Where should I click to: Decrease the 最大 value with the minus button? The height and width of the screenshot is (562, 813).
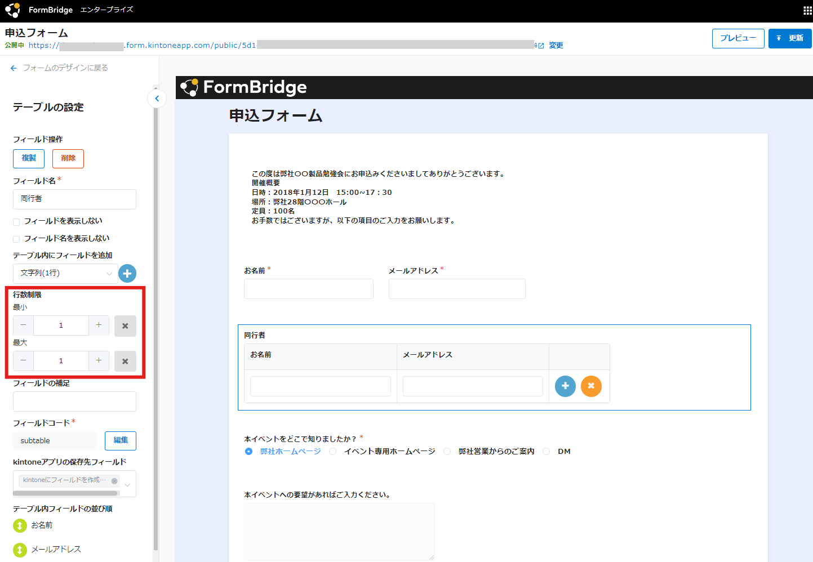click(x=23, y=360)
